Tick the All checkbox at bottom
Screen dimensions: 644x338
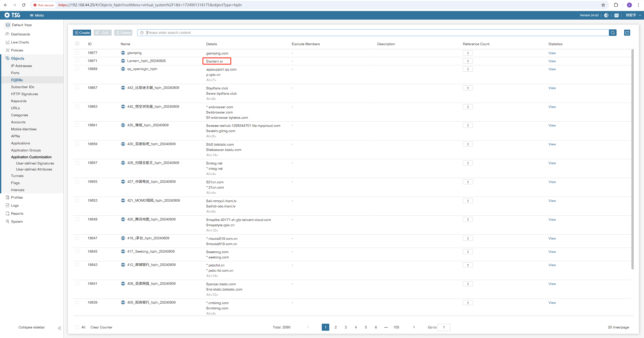pos(77,327)
